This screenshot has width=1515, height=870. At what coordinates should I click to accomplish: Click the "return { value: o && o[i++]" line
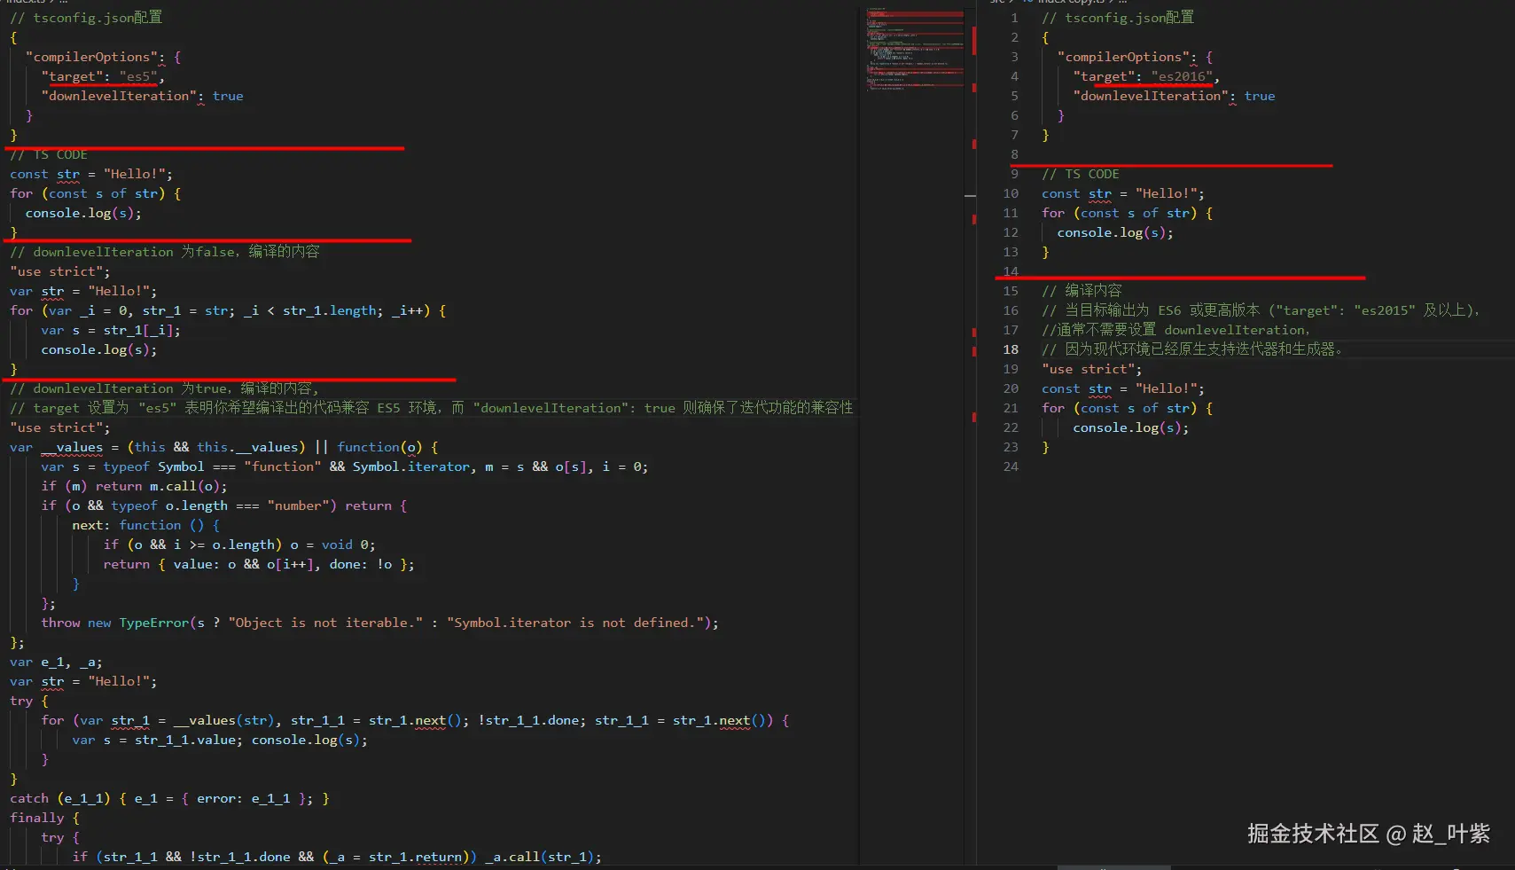(x=259, y=564)
